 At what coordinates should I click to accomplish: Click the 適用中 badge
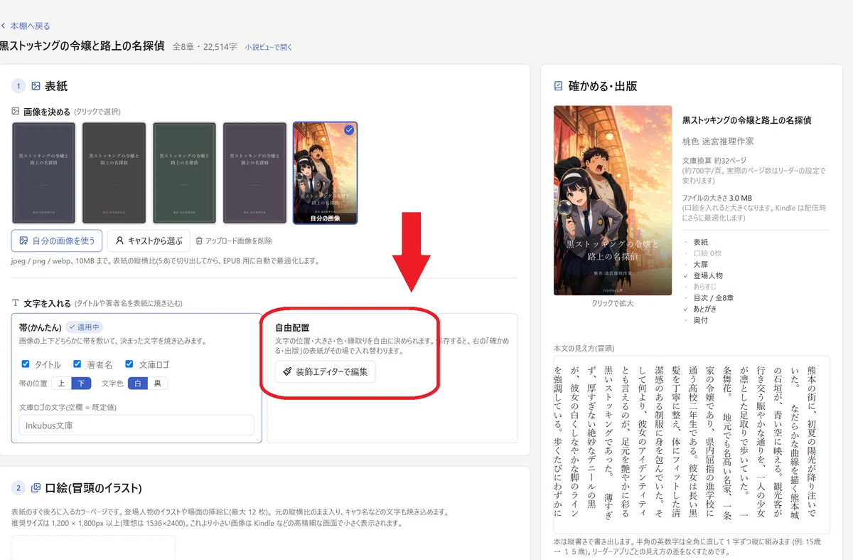click(85, 327)
